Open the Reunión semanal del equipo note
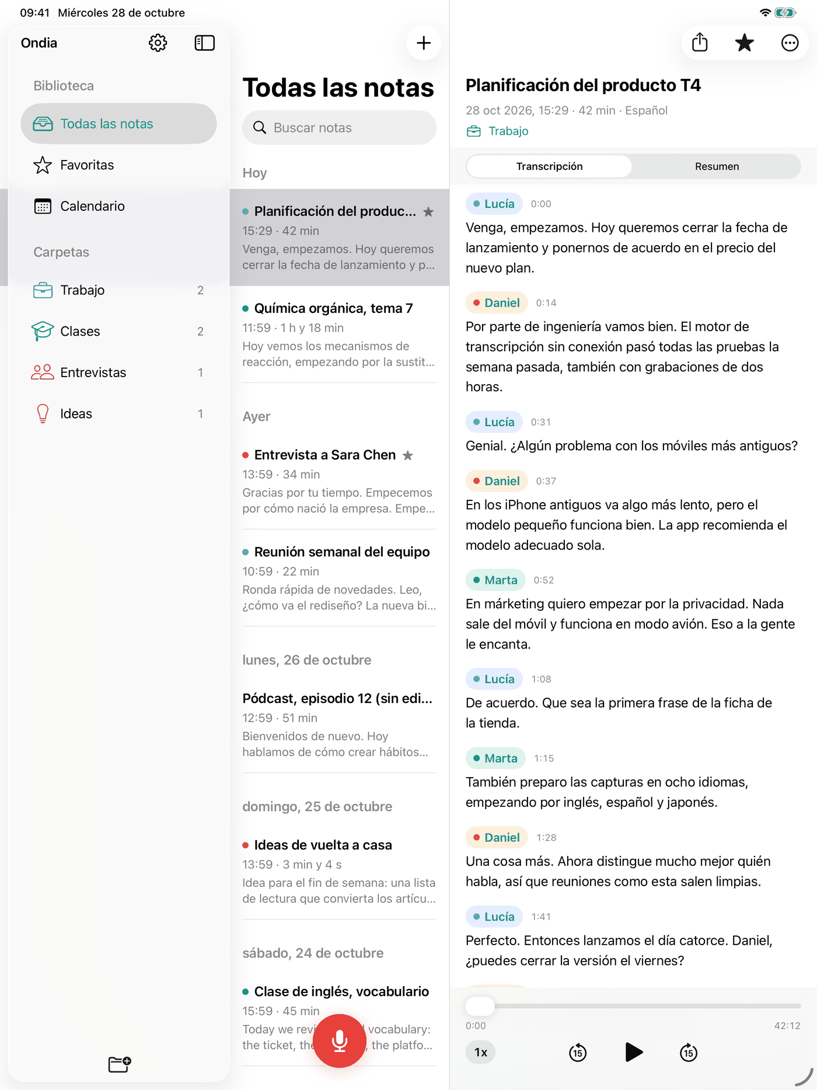The width and height of the screenshot is (817, 1090). click(339, 578)
